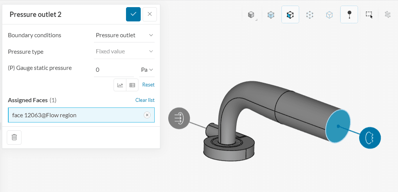Image resolution: width=398 pixels, height=192 pixels.
Task: Switch to translucent cube view mode
Action: (x=271, y=15)
